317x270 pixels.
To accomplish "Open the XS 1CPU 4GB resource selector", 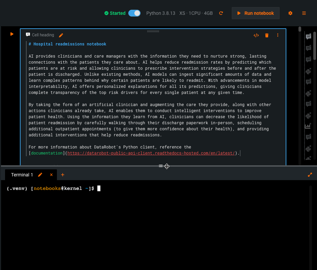I will coord(196,13).
